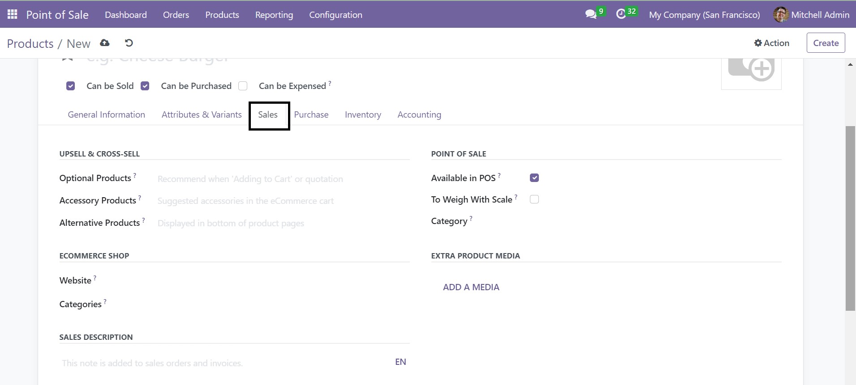The height and width of the screenshot is (385, 856).
Task: Click help mark beside Available in POS
Action: click(x=499, y=175)
